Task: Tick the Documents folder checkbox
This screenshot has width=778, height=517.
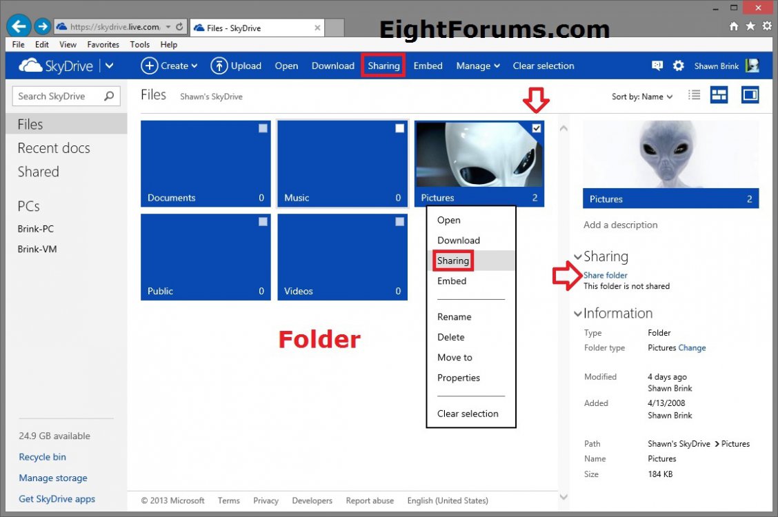Action: 263,128
